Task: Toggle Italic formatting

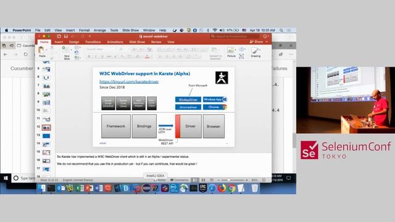Action: (96, 57)
